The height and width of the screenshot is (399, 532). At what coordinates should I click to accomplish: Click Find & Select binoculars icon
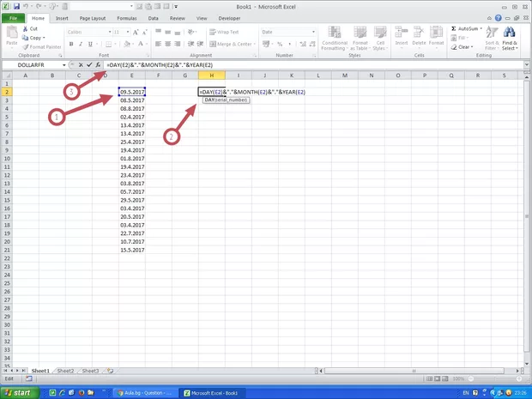(510, 33)
